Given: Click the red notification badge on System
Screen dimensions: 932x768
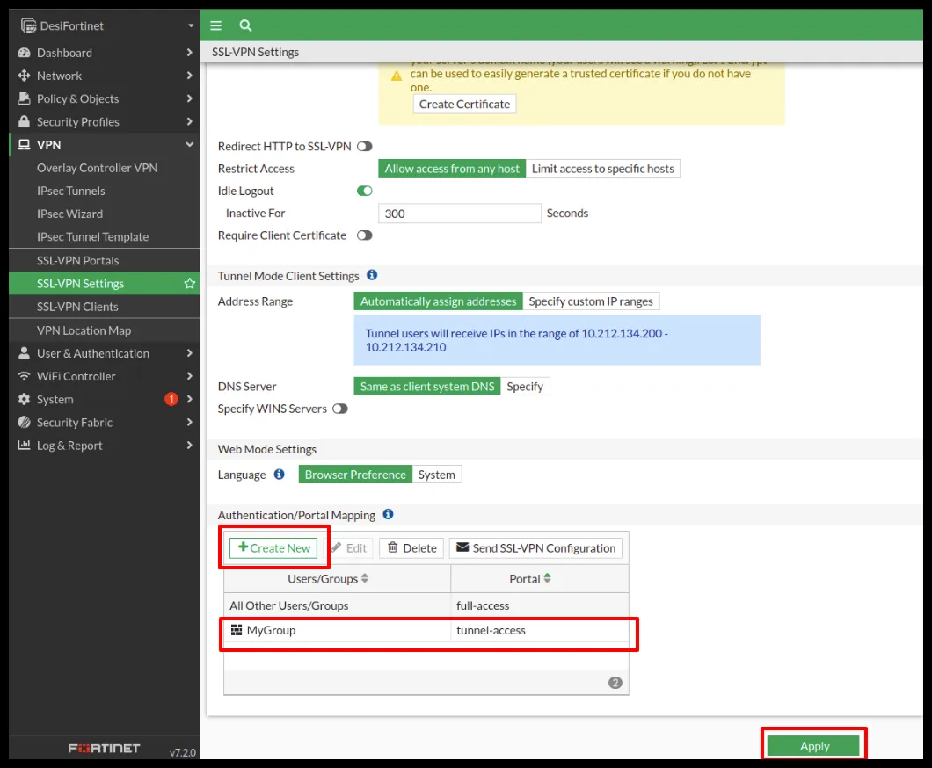Looking at the screenshot, I should click(171, 399).
